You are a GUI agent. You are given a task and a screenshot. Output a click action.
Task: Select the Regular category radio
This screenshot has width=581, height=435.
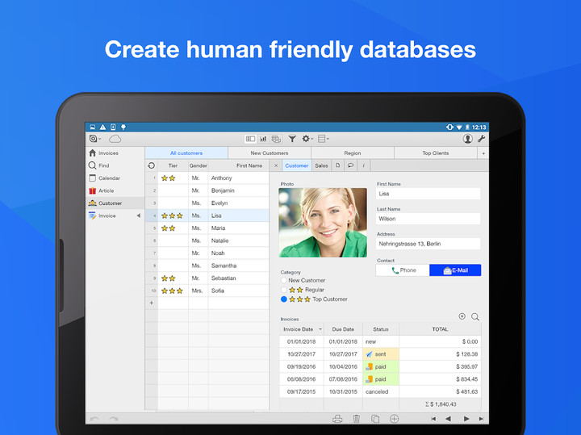[x=284, y=290]
